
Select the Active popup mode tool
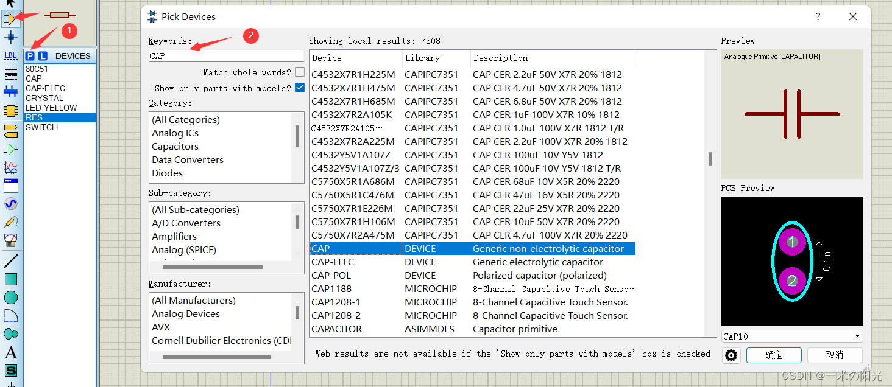11,186
